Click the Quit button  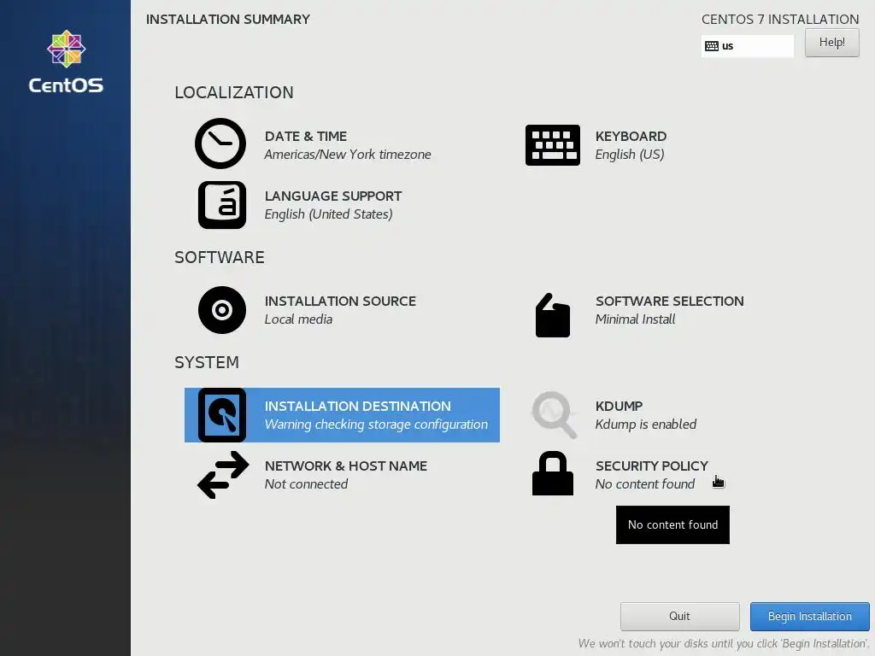(679, 617)
